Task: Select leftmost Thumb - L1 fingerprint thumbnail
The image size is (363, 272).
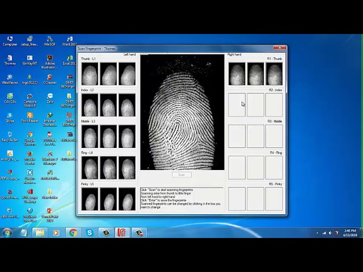Action: tap(90, 74)
